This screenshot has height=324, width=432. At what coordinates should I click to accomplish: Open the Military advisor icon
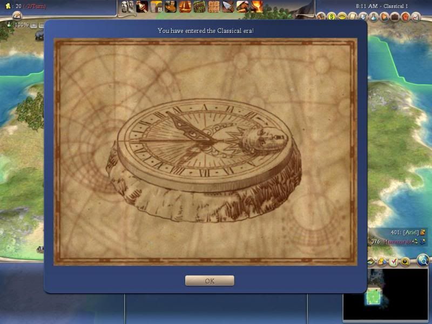coord(363,17)
